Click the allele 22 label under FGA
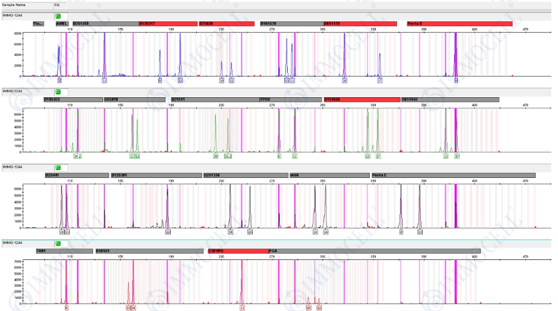Viewport: 558px width, 311px height. pos(319,307)
